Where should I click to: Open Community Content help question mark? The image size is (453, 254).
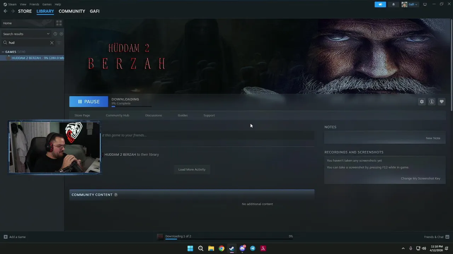point(116,195)
